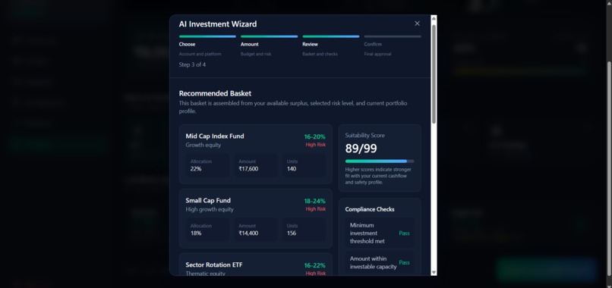Close the AI Investment Wizard dialog
Viewport: 612px width, 288px height.
417,23
